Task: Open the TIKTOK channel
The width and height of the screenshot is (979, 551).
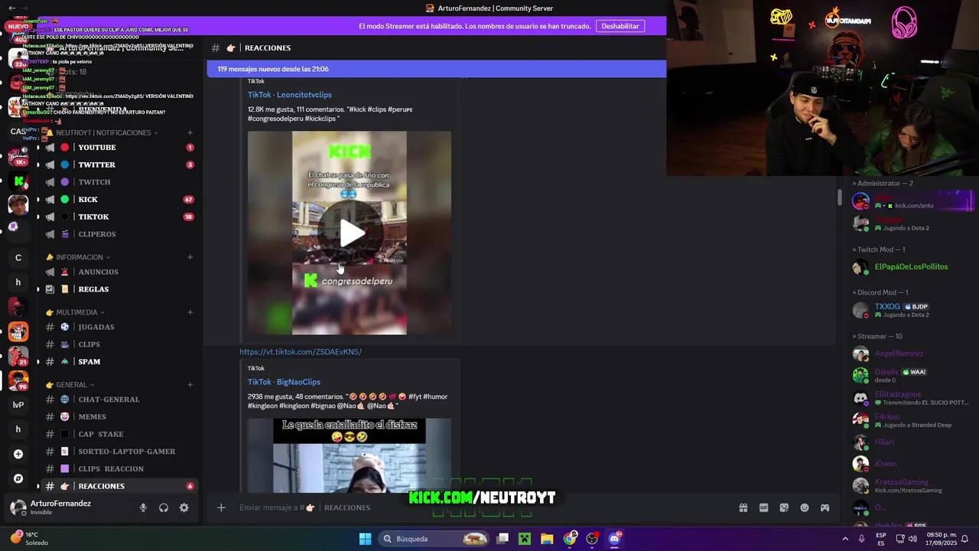Action: pos(94,217)
